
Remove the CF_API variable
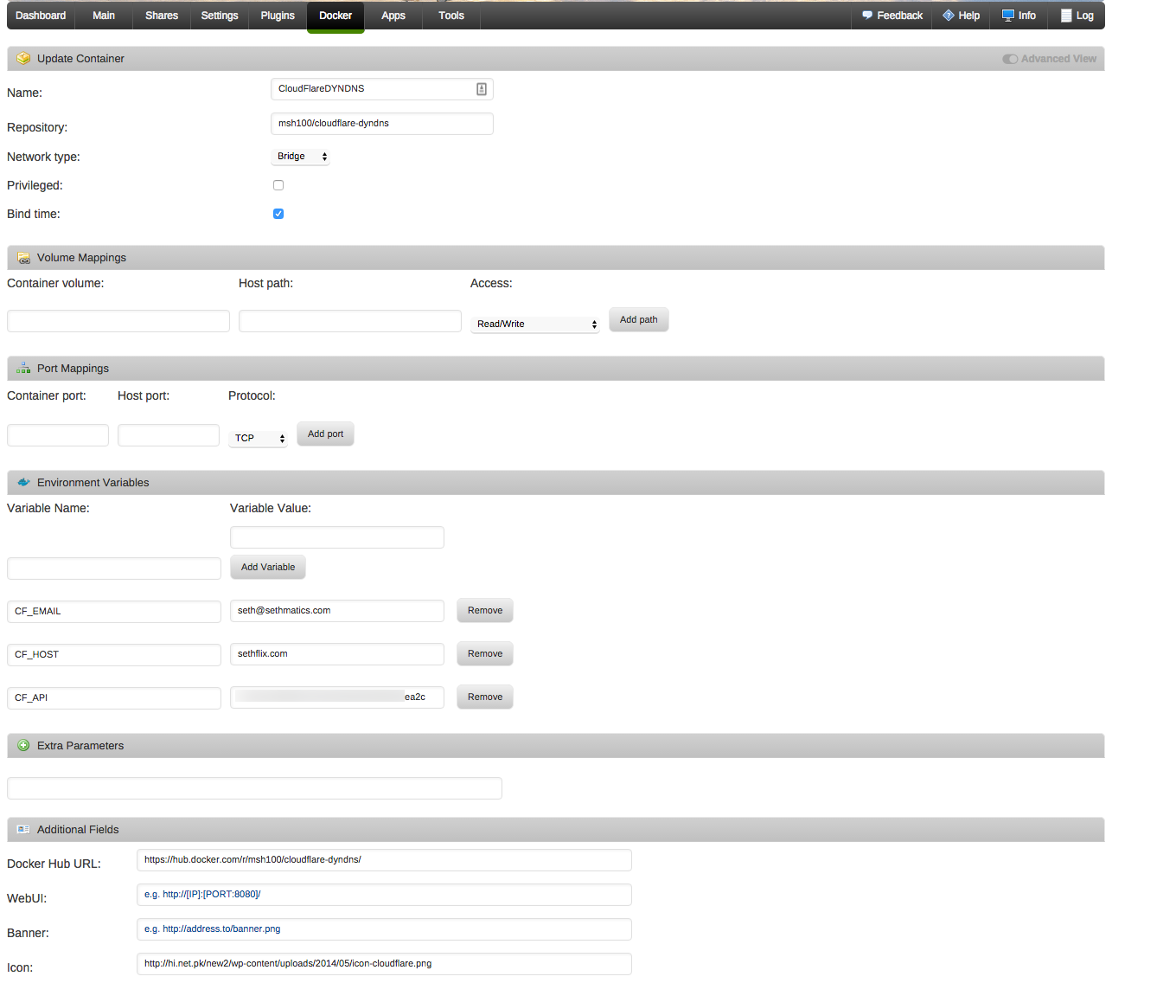485,697
